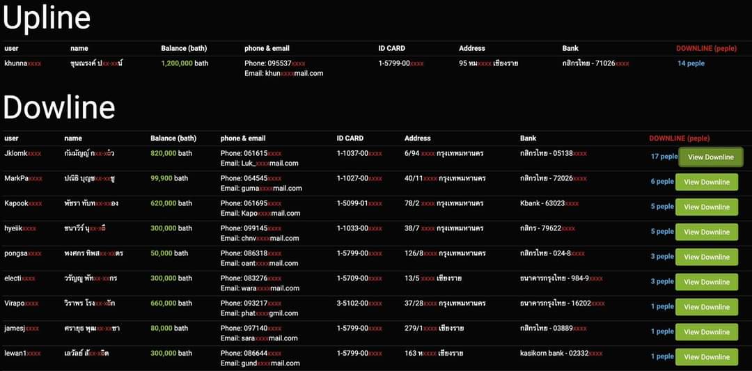Select username Virapo cell
The image size is (752, 371).
[x=22, y=303]
